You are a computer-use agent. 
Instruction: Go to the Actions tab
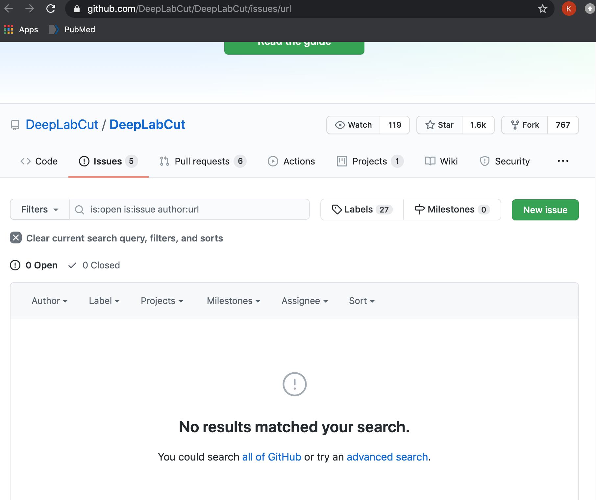point(291,161)
